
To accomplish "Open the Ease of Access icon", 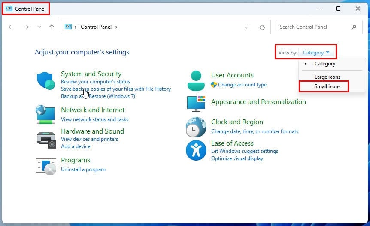I will coord(196,150).
